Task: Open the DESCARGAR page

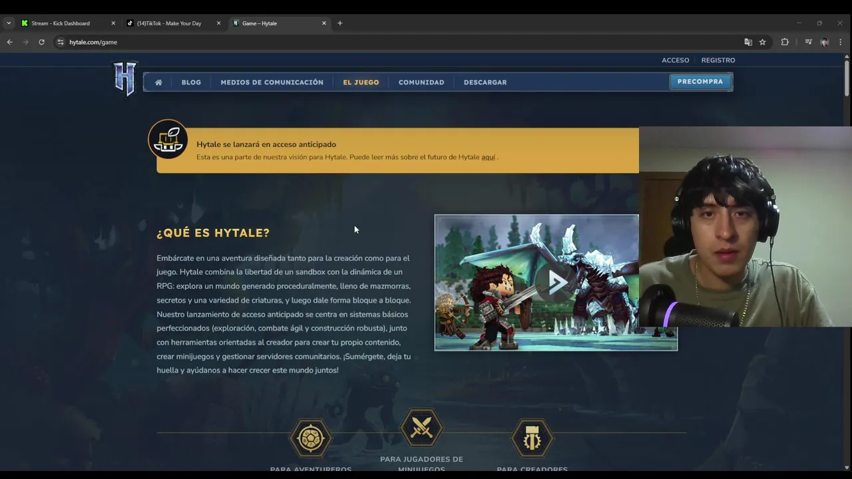Action: (x=485, y=82)
